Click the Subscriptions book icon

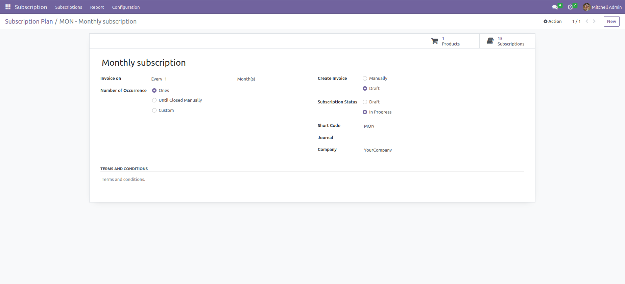[490, 41]
